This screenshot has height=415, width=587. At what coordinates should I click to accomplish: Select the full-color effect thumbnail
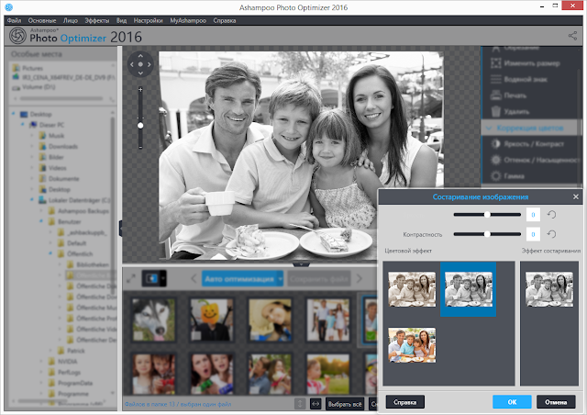(412, 345)
